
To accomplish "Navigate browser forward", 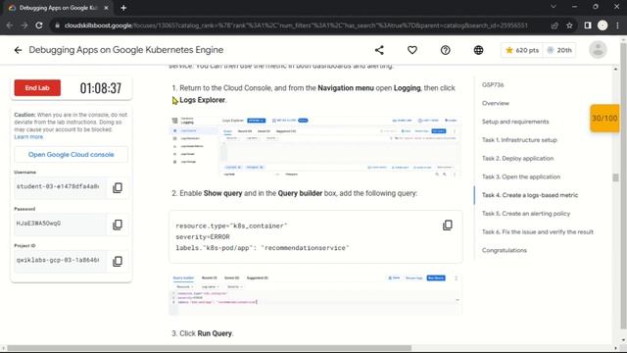I will (x=24, y=25).
